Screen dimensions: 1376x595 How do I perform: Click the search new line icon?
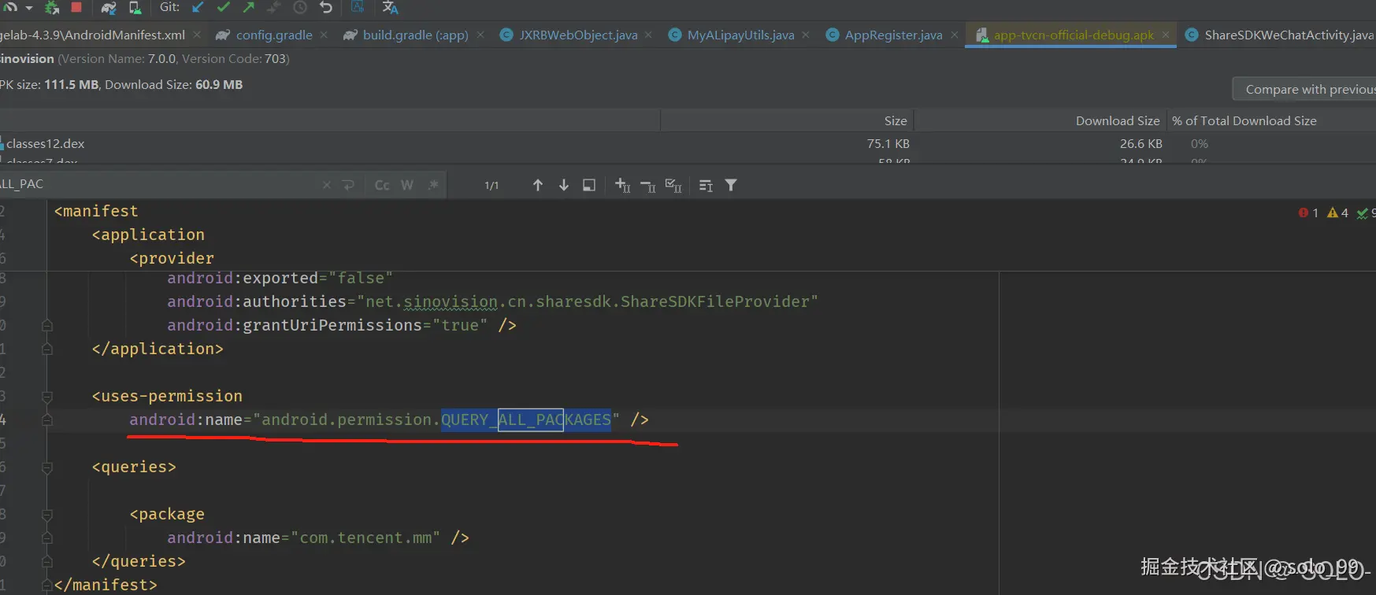(x=349, y=185)
